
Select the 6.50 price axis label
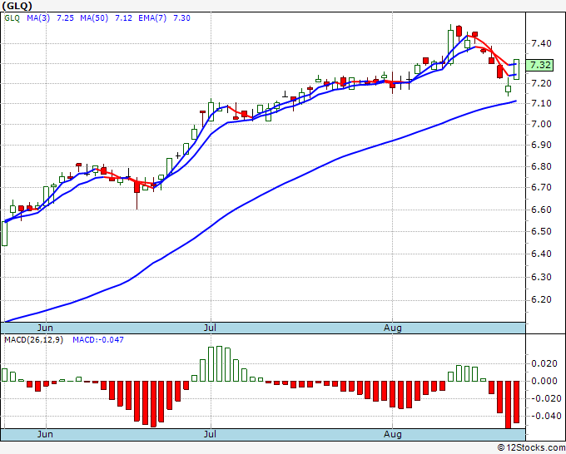click(541, 231)
